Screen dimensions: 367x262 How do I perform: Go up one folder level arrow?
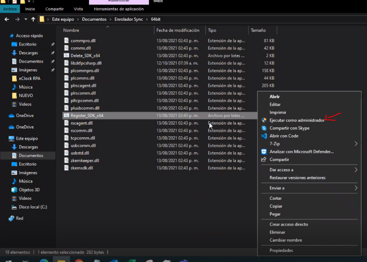(x=33, y=19)
